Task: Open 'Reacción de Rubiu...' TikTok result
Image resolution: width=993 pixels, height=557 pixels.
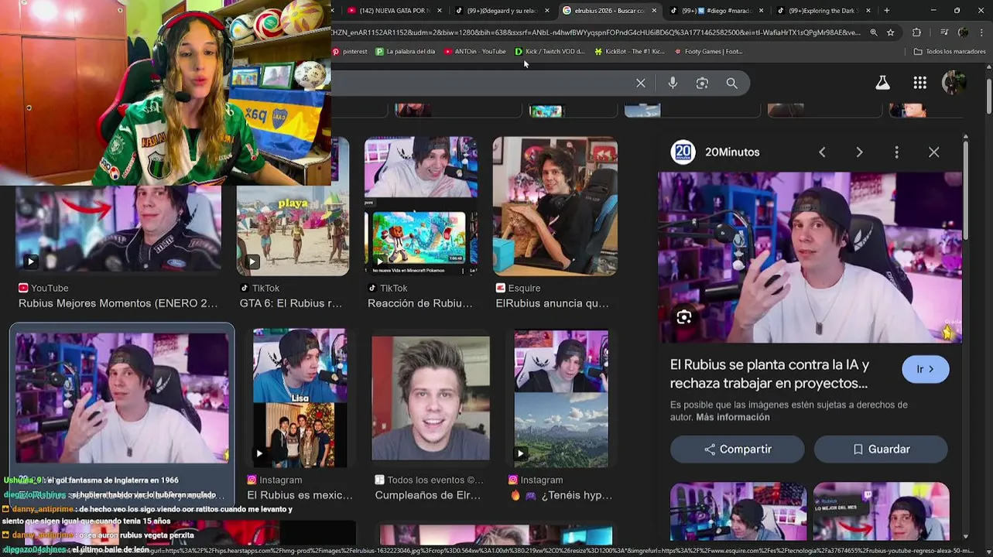Action: pyautogui.click(x=419, y=303)
